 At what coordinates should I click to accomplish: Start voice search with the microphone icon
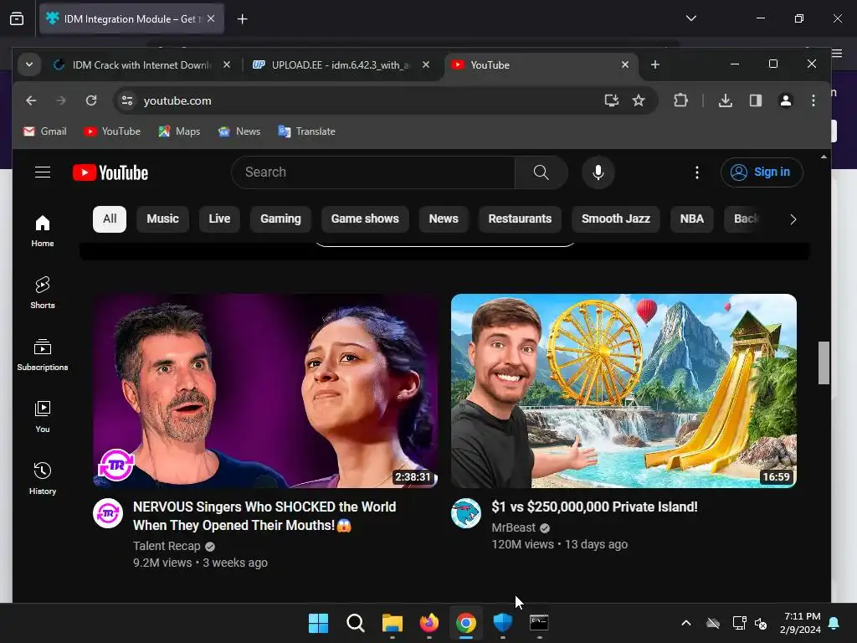point(598,172)
